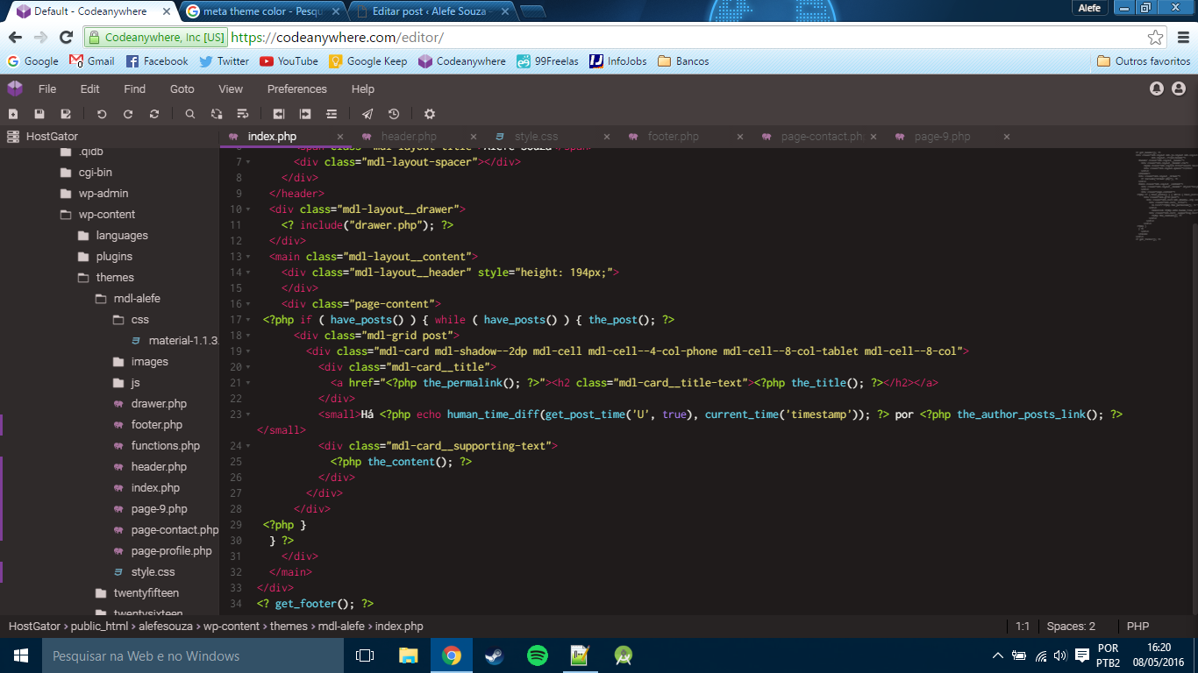The image size is (1198, 673).
Task: Open style.css in file tree
Action: coord(153,572)
